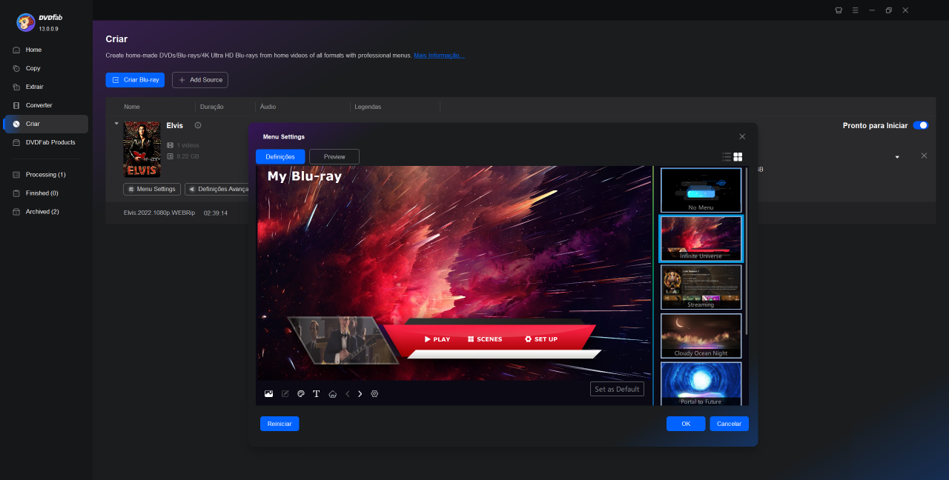Open Home in the sidebar
The height and width of the screenshot is (480, 949).
click(46, 50)
